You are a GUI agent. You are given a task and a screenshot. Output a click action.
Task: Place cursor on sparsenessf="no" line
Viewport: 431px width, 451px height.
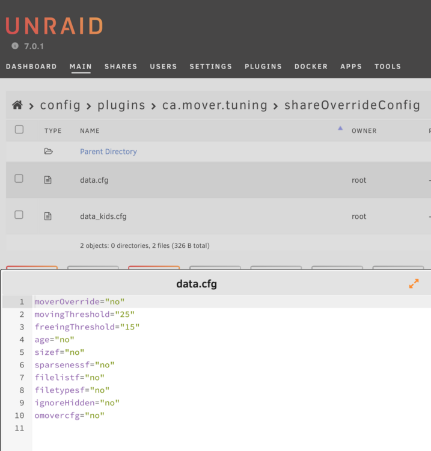click(x=75, y=365)
